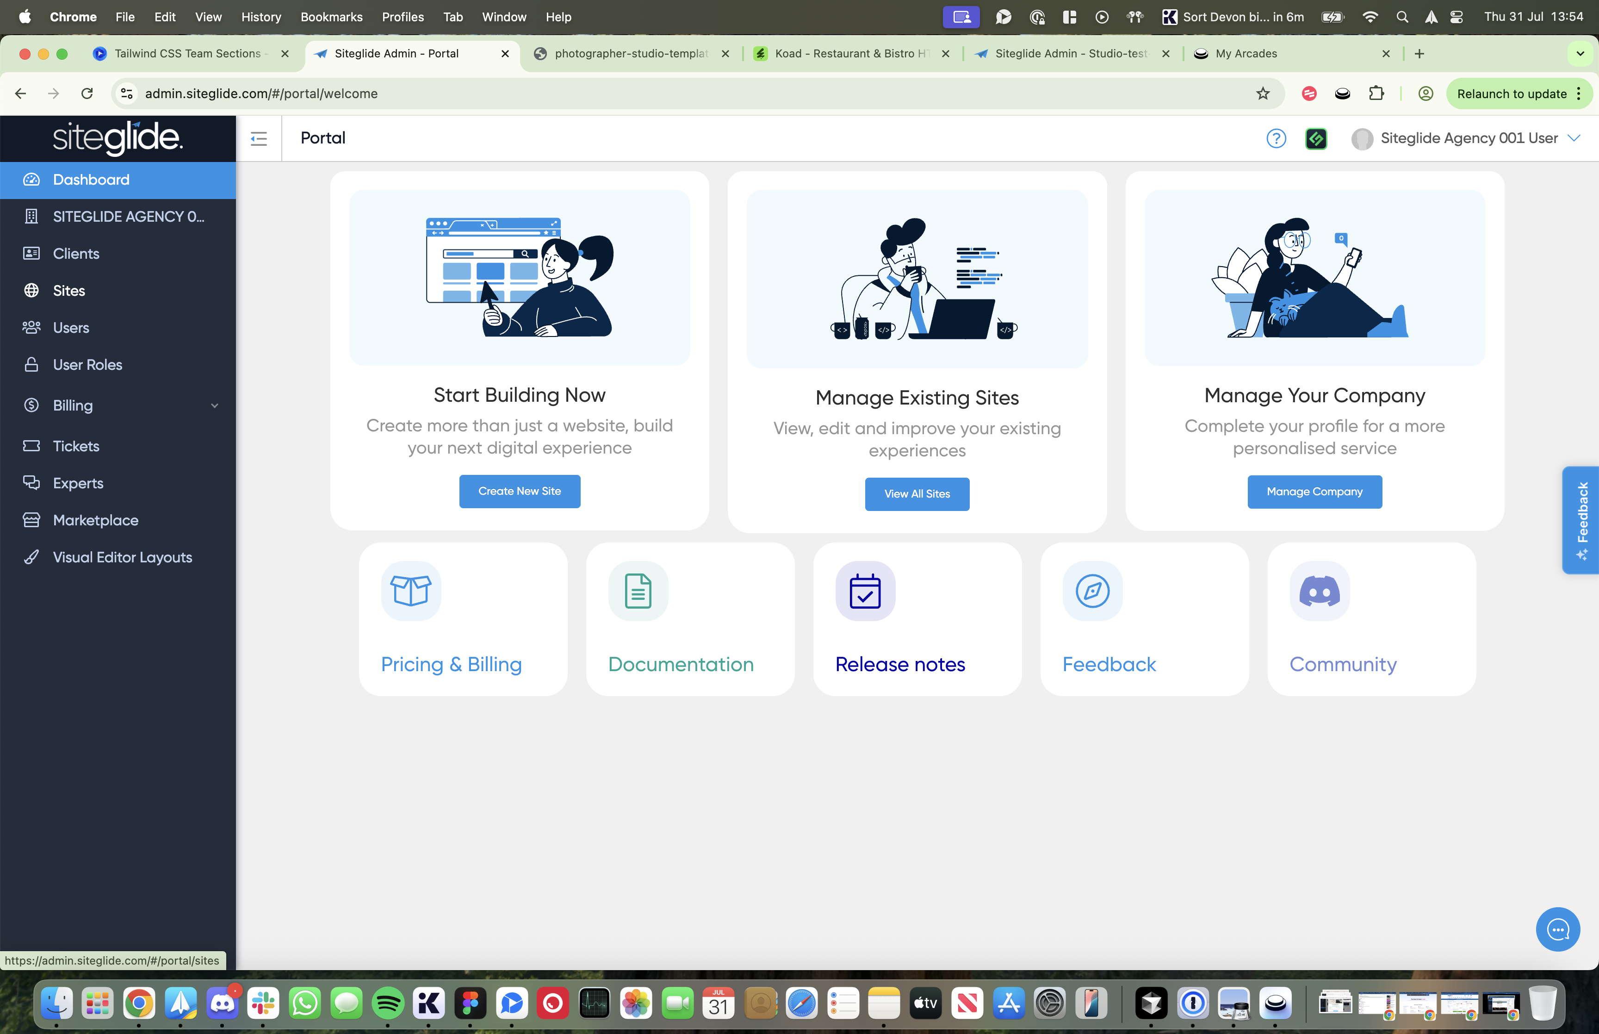Click the Feedback compass icon
Screen dimensions: 1599x1034
[x=1092, y=591]
